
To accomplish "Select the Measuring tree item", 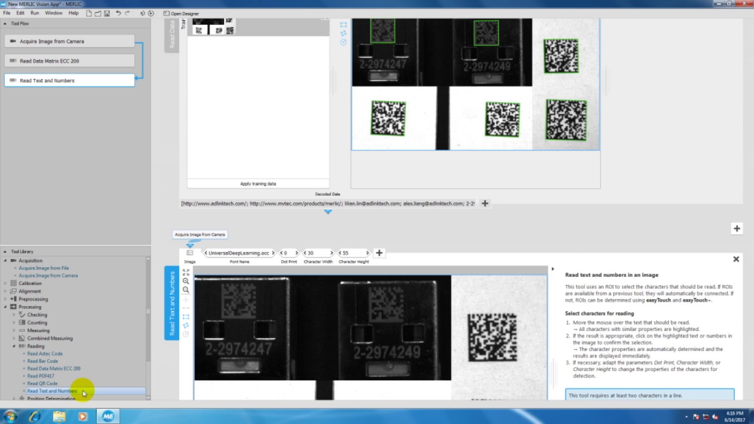I will click(x=38, y=330).
